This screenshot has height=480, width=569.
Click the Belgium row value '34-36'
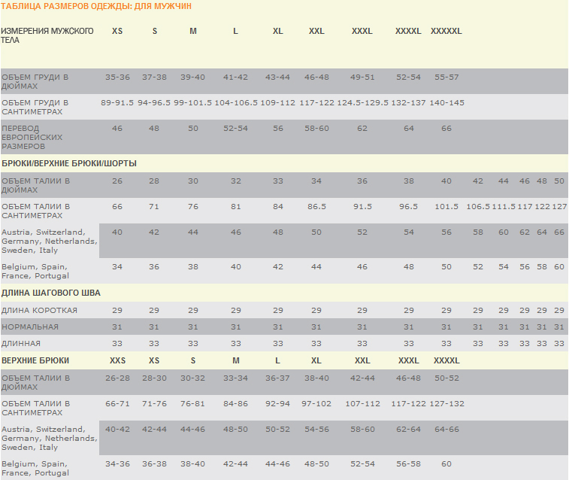[x=117, y=464]
